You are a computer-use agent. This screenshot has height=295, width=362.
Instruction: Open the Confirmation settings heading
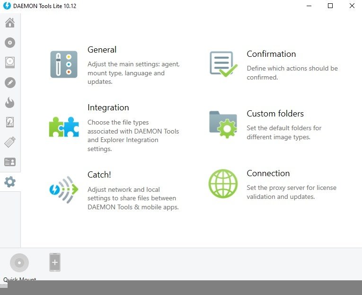pyautogui.click(x=271, y=54)
